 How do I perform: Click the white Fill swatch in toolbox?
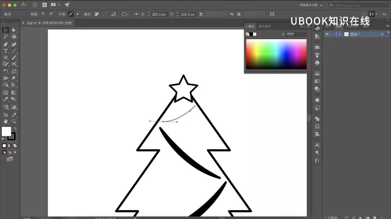(7, 131)
